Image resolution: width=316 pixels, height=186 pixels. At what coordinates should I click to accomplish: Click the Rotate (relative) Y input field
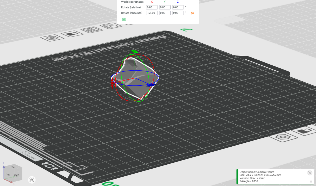pyautogui.click(x=165, y=7)
